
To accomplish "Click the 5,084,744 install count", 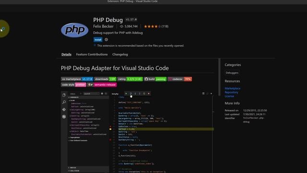I will point(129,26).
